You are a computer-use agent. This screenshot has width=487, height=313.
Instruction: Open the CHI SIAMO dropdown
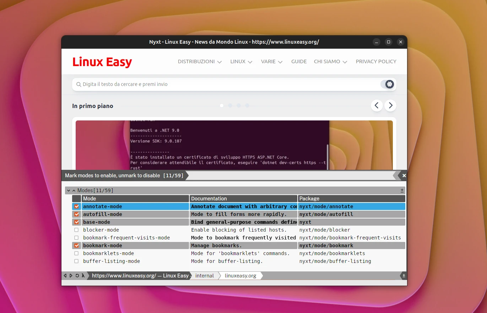tap(330, 61)
